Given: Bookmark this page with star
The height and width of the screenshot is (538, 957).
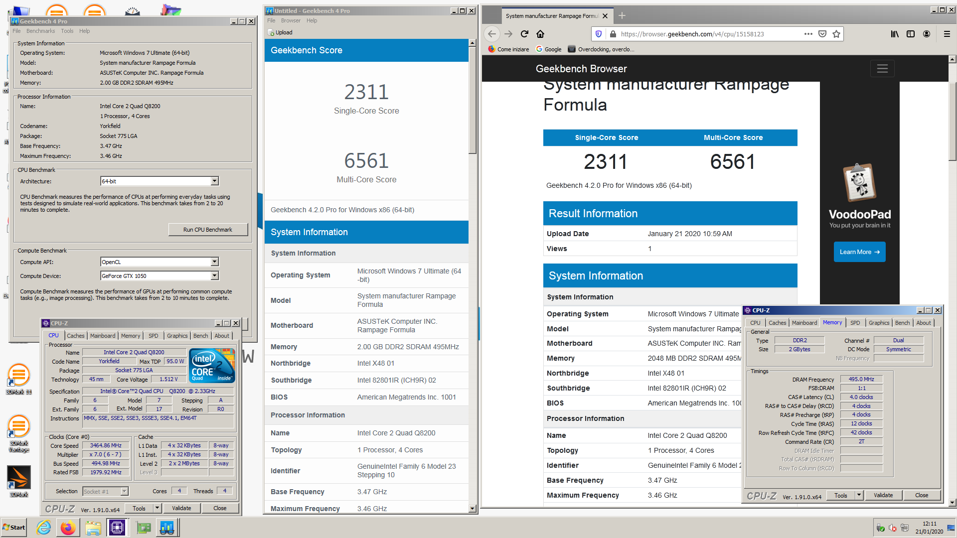Looking at the screenshot, I should tap(836, 34).
